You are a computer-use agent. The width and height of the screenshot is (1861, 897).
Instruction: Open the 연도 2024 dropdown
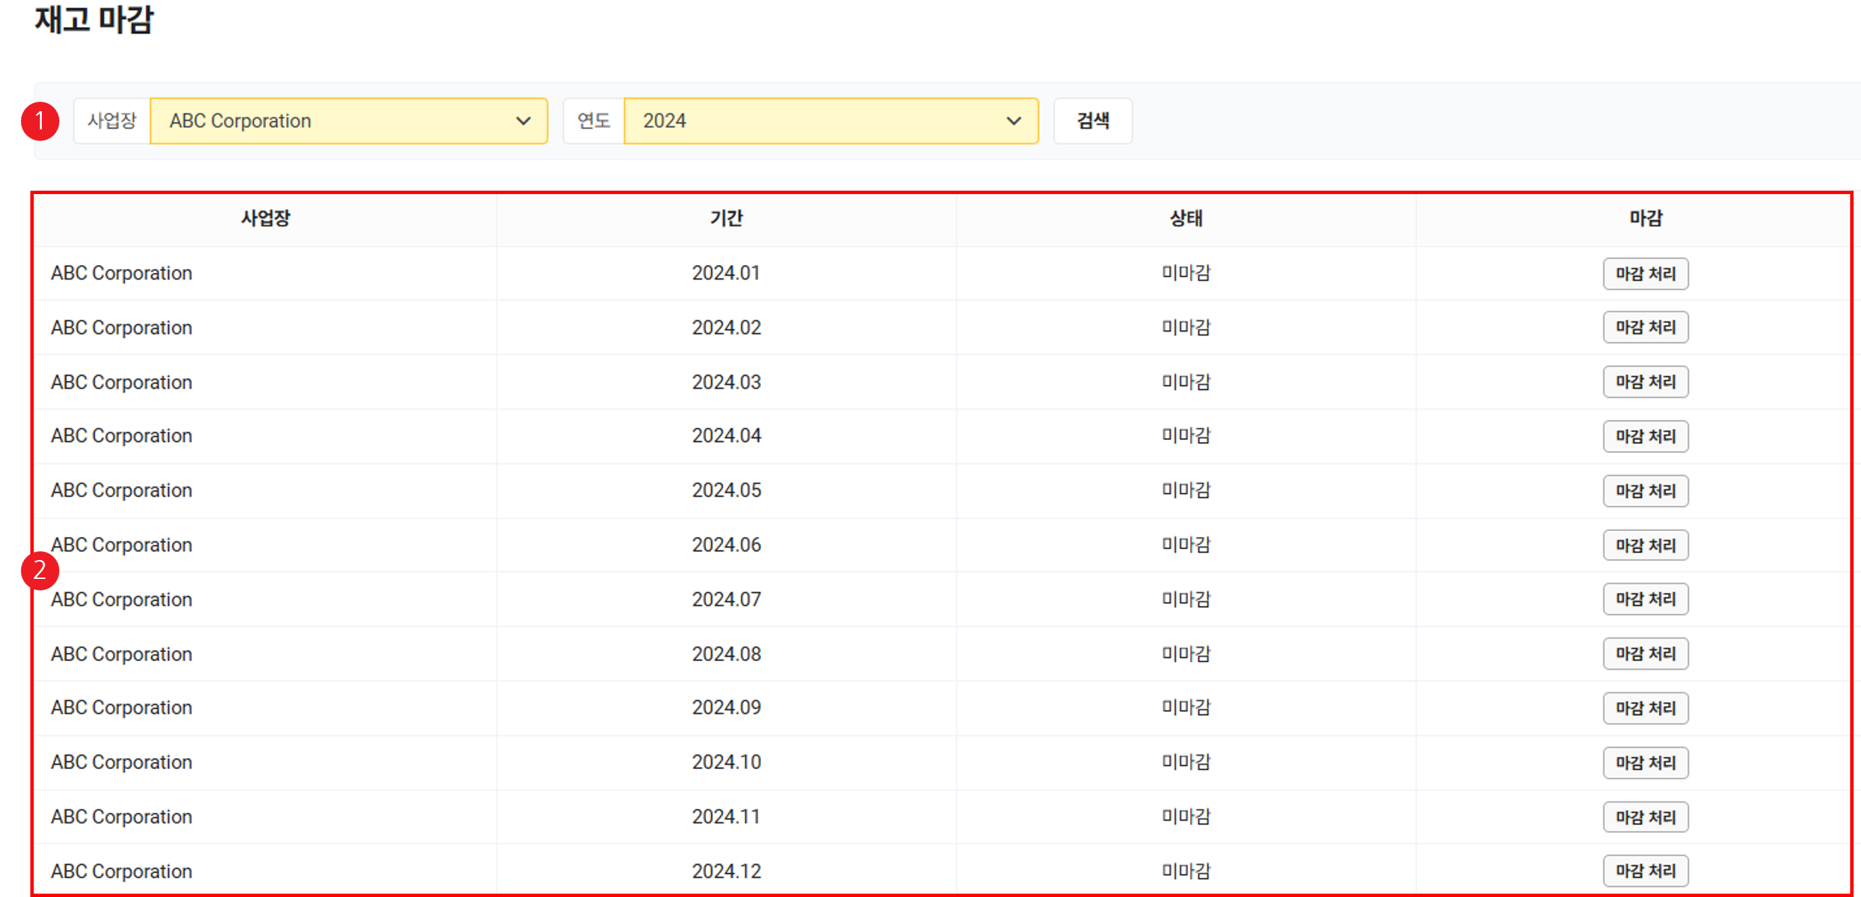pyautogui.click(x=830, y=121)
